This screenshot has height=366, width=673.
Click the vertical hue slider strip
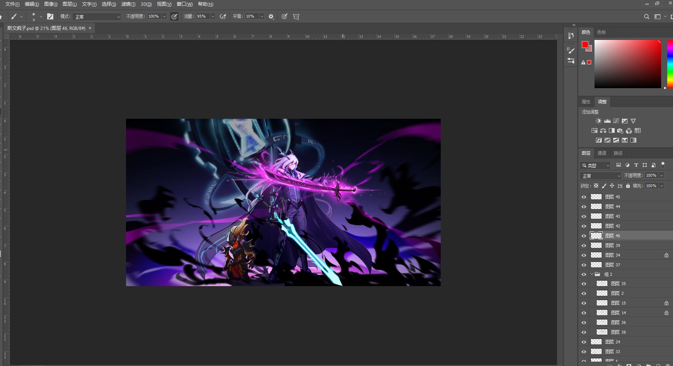point(670,64)
